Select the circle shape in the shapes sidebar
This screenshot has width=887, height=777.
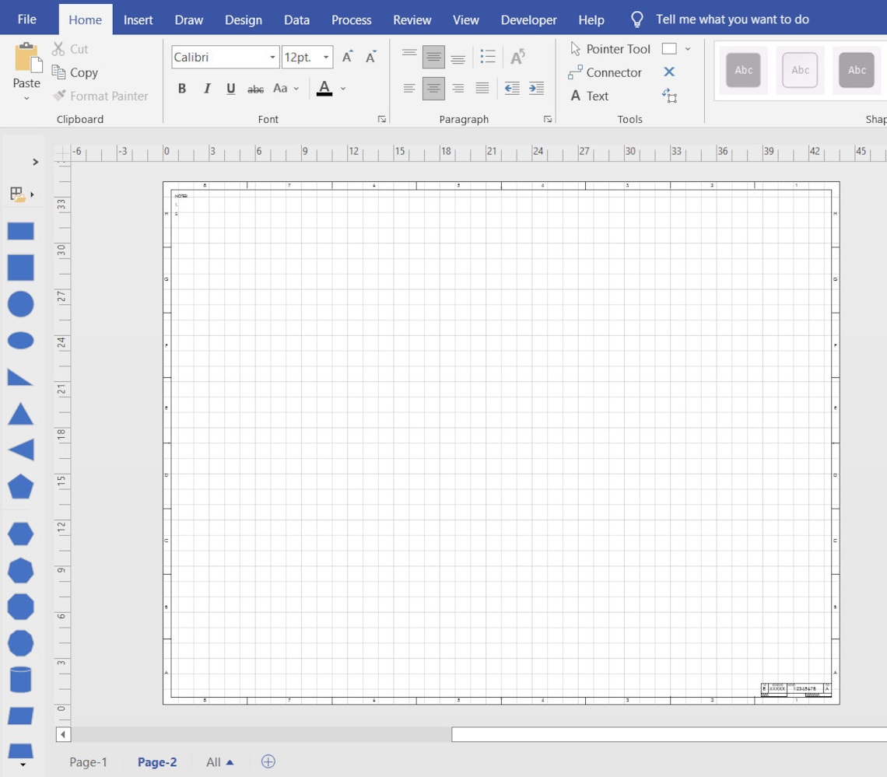(x=19, y=304)
